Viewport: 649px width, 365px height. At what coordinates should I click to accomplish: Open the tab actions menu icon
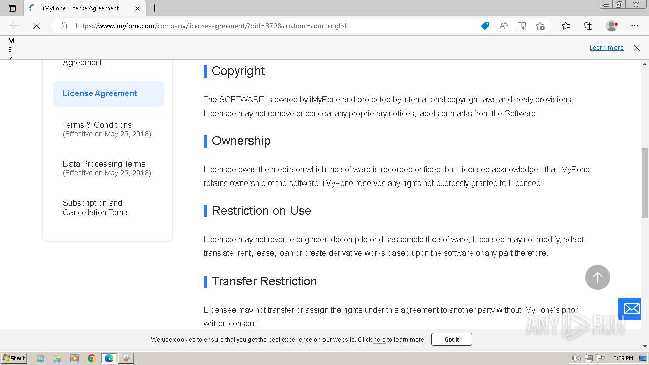point(12,8)
